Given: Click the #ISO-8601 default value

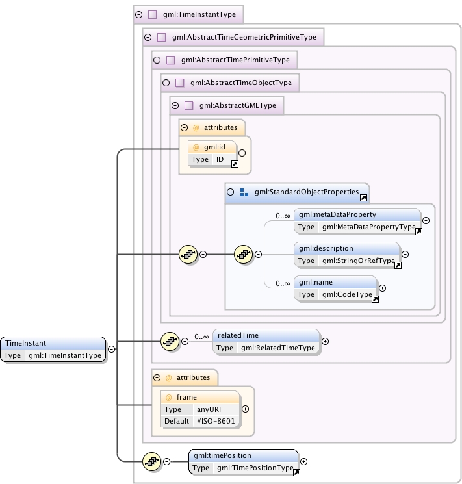Looking at the screenshot, I should coord(216,421).
